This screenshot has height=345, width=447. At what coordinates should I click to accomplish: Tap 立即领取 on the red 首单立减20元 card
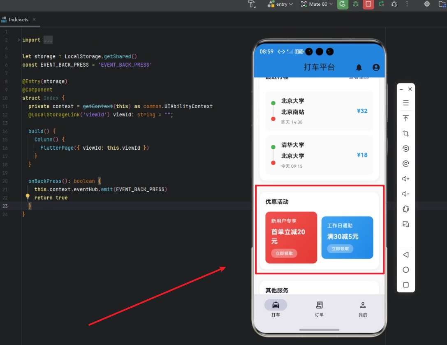pos(284,253)
